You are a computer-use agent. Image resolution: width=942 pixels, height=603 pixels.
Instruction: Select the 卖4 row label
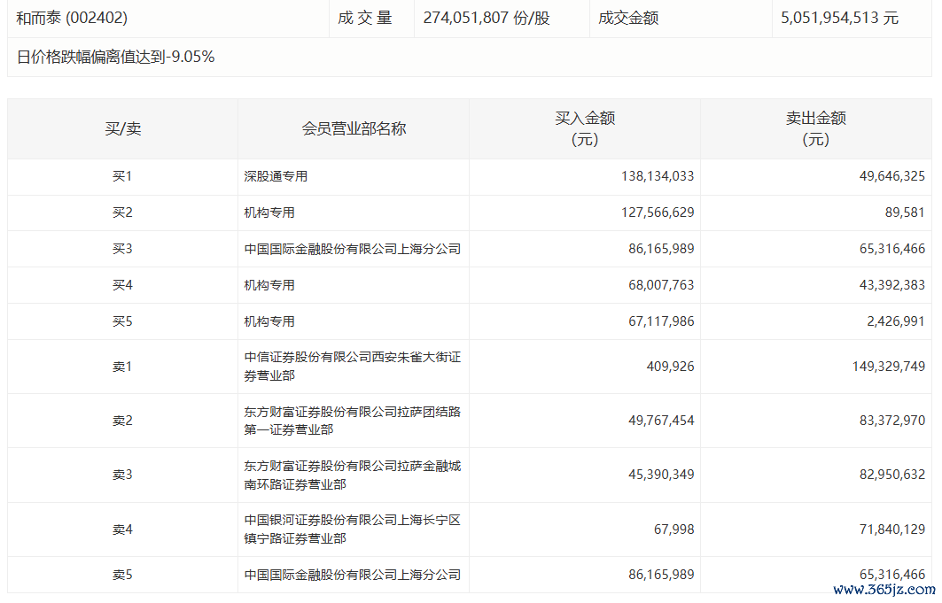click(x=122, y=530)
